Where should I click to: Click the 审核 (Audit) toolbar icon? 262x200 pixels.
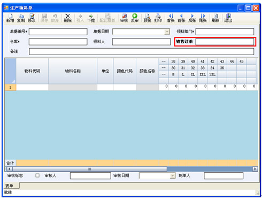click(x=124, y=18)
